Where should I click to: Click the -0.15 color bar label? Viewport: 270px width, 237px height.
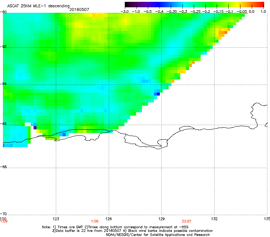click(x=218, y=12)
